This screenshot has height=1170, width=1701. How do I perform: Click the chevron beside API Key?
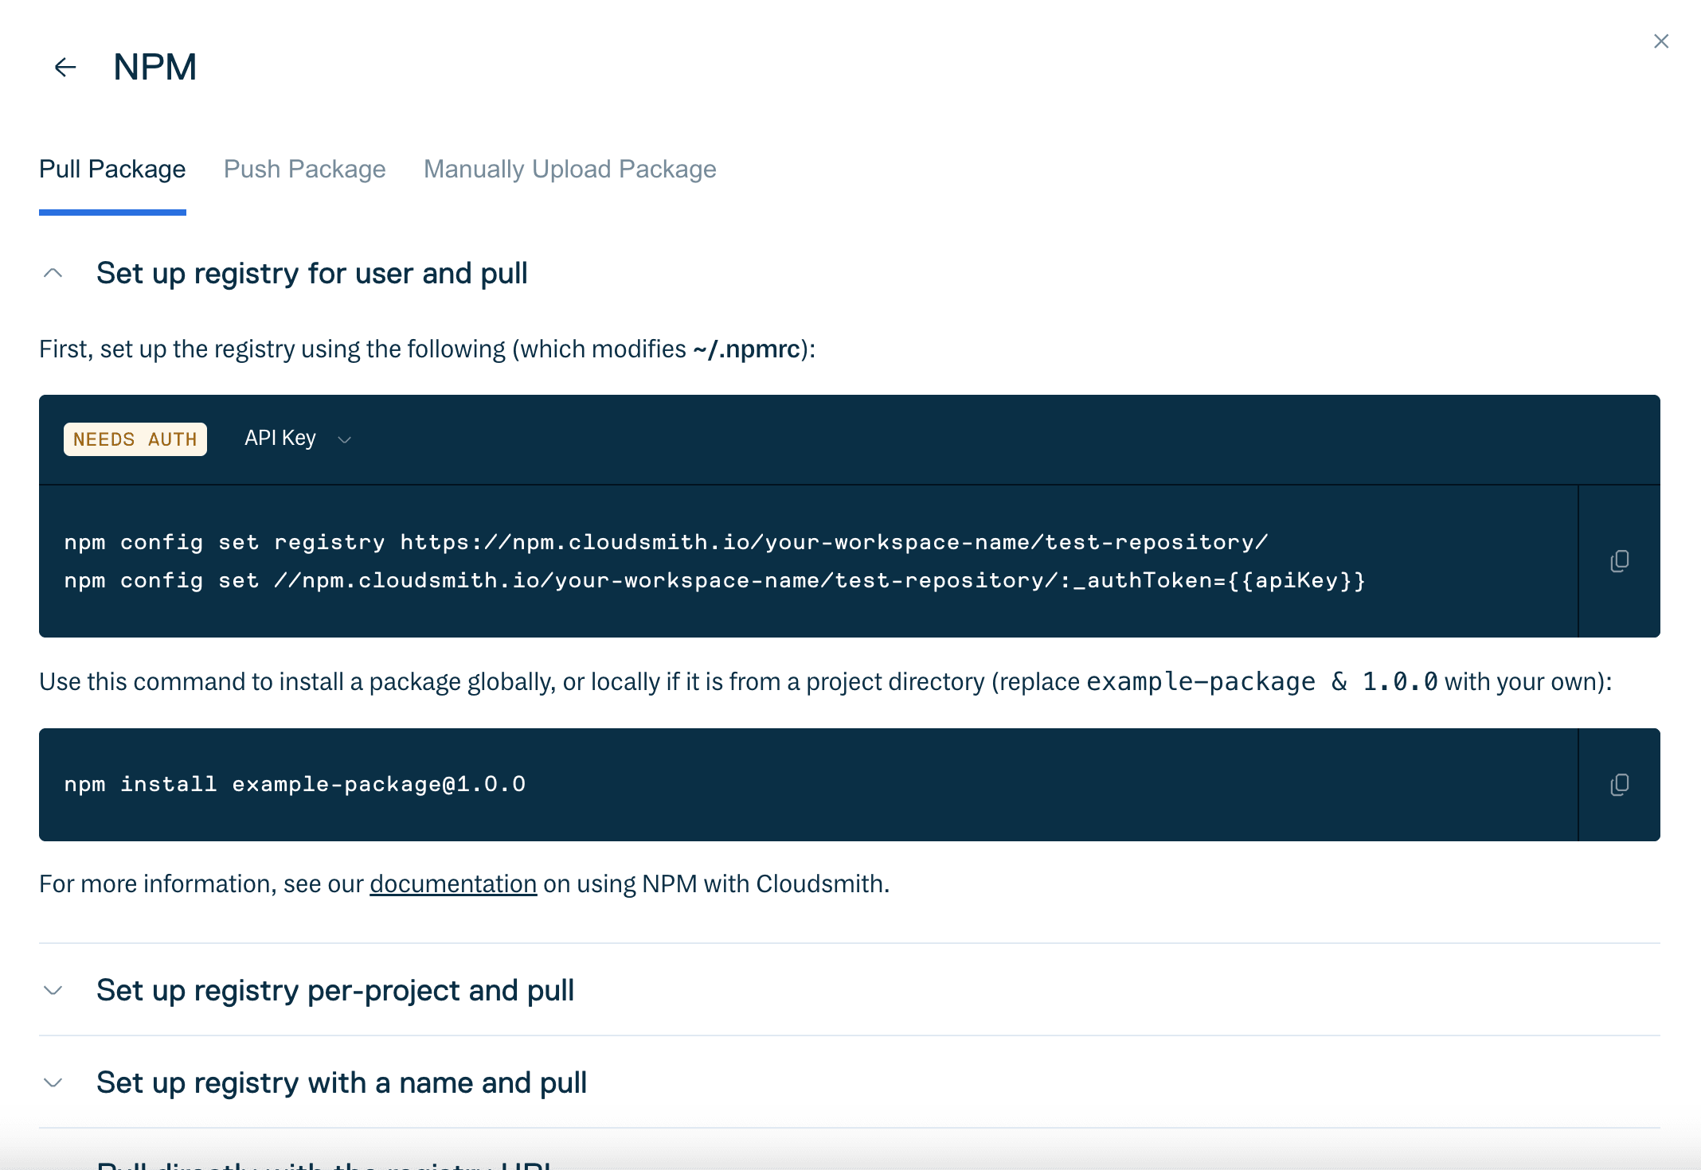point(345,440)
